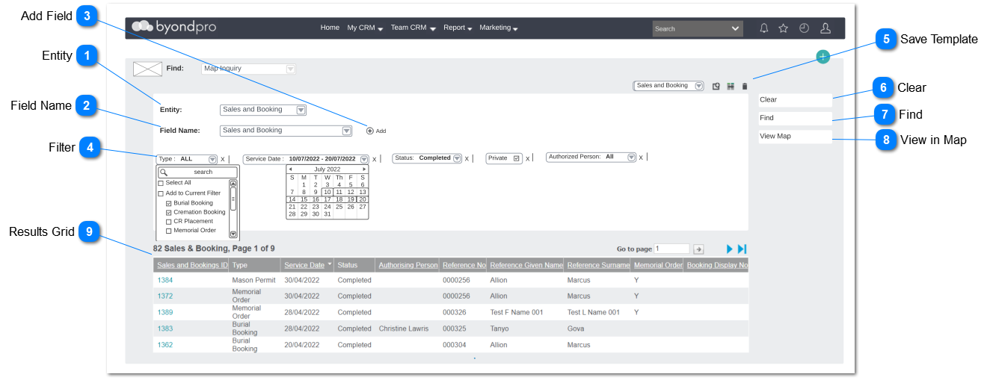990x380 pixels.
Task: Remove the Status filter with its X
Action: (467, 158)
